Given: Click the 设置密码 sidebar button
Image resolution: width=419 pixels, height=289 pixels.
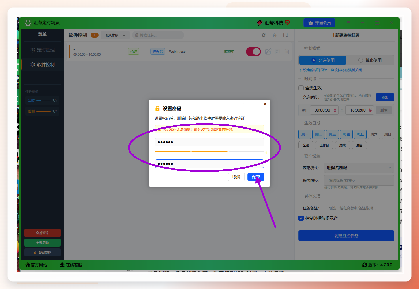Looking at the screenshot, I should [x=42, y=252].
